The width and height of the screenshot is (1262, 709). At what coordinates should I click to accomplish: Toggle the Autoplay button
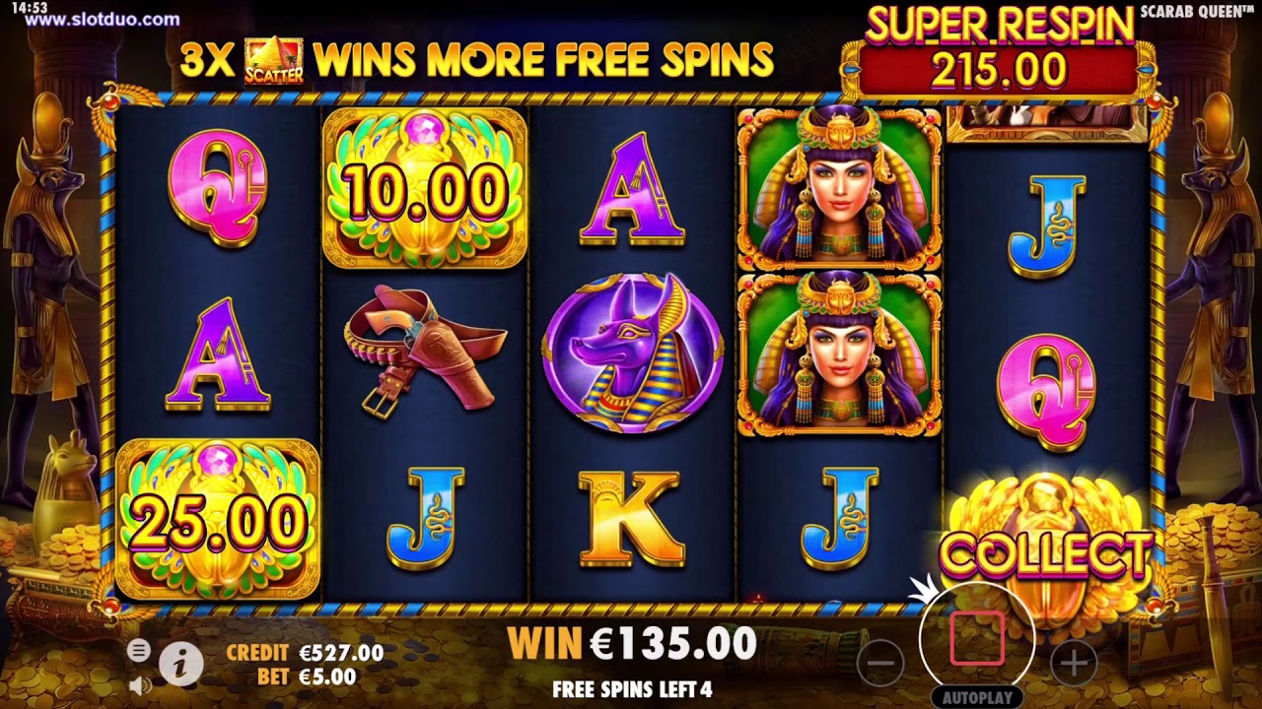pos(977,697)
